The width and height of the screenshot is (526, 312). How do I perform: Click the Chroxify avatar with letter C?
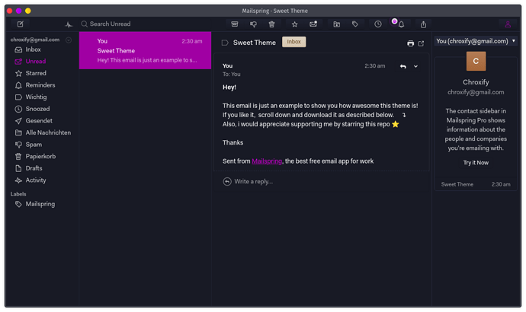[x=476, y=61]
